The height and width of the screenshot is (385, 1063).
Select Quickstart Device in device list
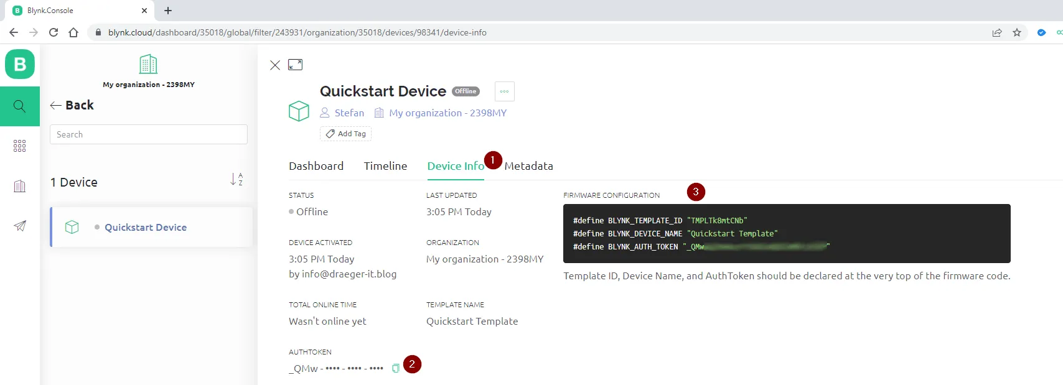coord(145,228)
